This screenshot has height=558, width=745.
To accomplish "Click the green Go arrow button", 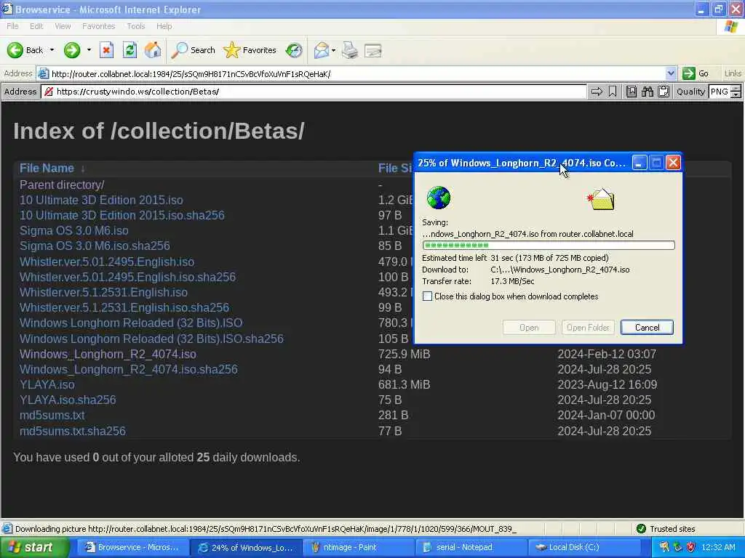I will (x=696, y=73).
